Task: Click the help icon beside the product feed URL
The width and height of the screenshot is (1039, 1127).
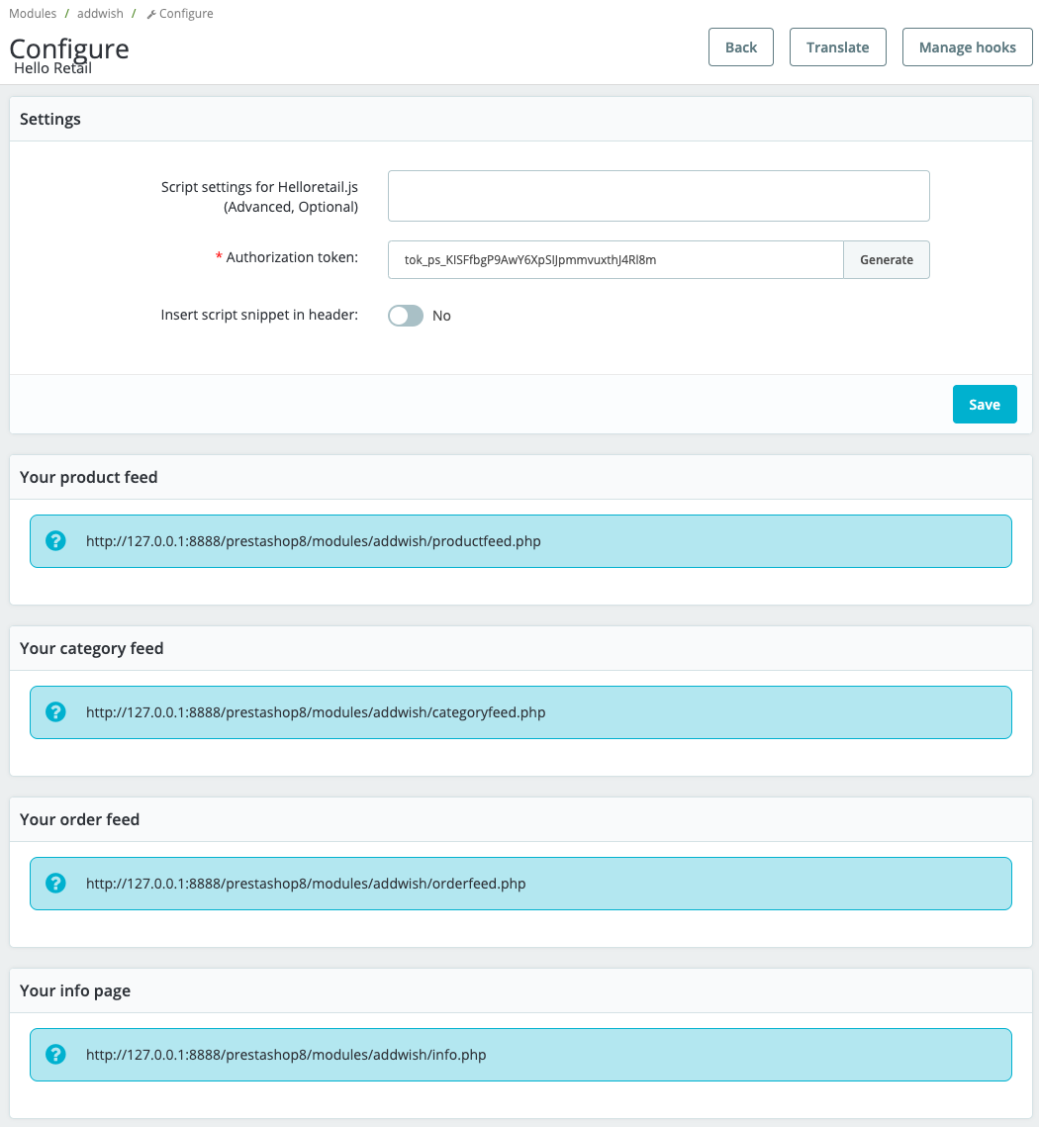Action: 56,540
